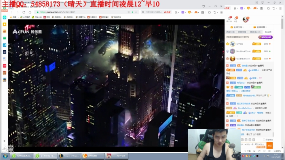
Task: Open a new tab with the plus button
Action: click(x=51, y=7)
